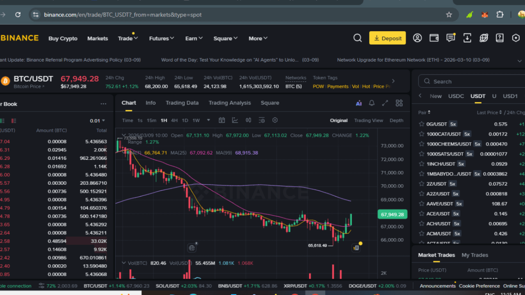Image resolution: width=525 pixels, height=295 pixels.
Task: Open Cookie Preference in footer
Action: tap(479, 286)
